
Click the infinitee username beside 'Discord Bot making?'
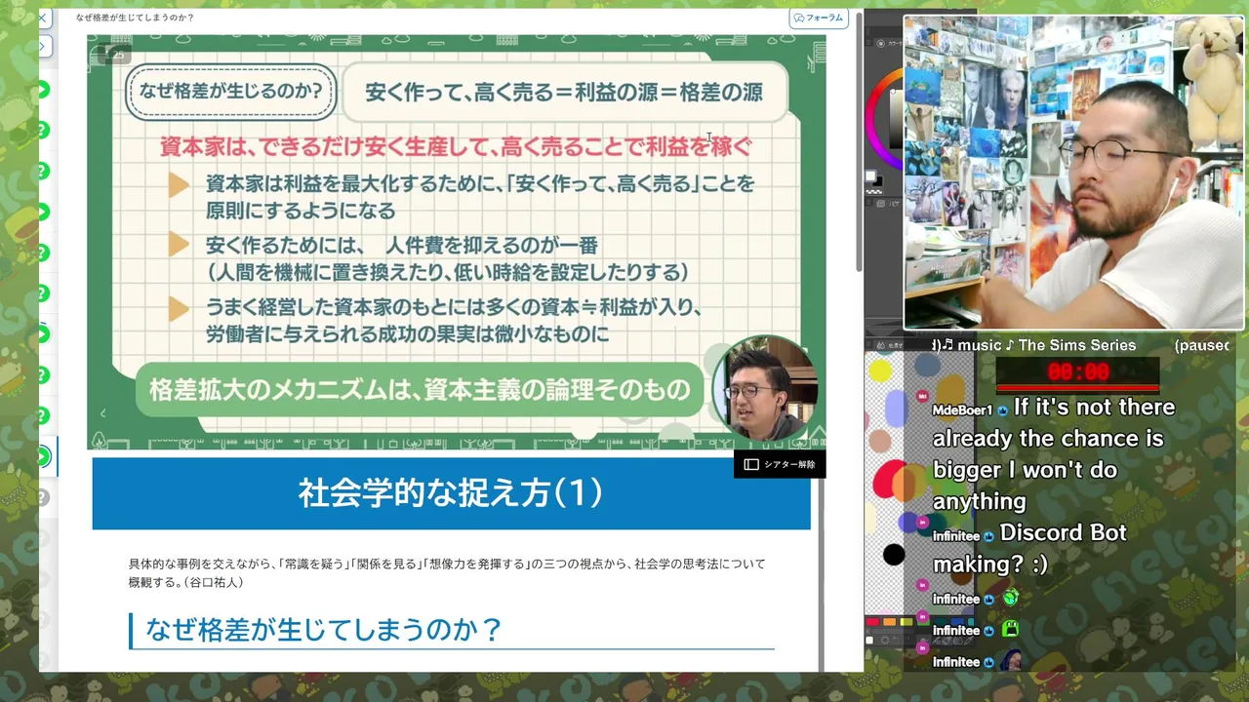coord(956,536)
